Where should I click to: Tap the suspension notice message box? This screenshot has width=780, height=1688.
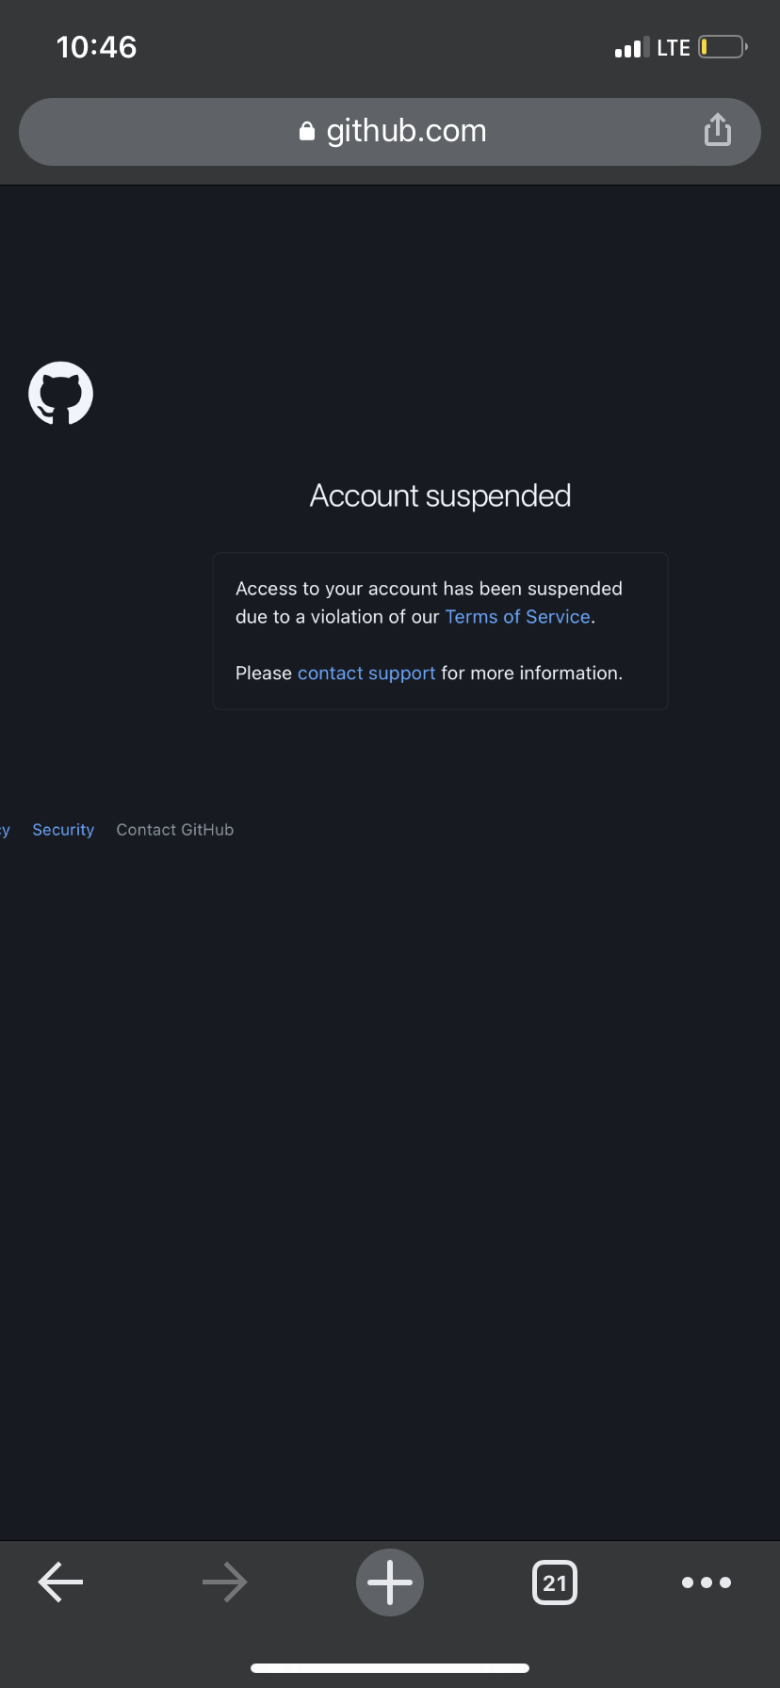tap(440, 630)
